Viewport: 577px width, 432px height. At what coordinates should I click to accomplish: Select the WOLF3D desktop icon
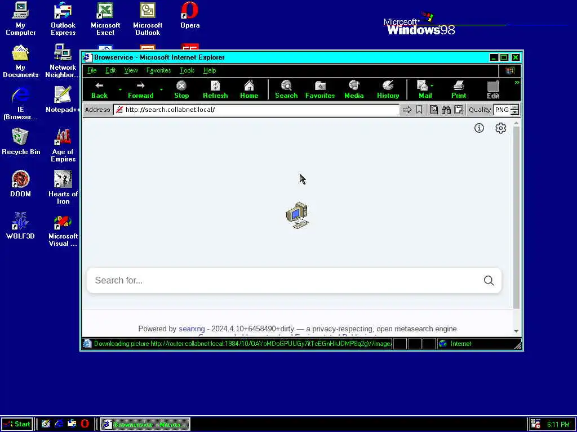[21, 226]
